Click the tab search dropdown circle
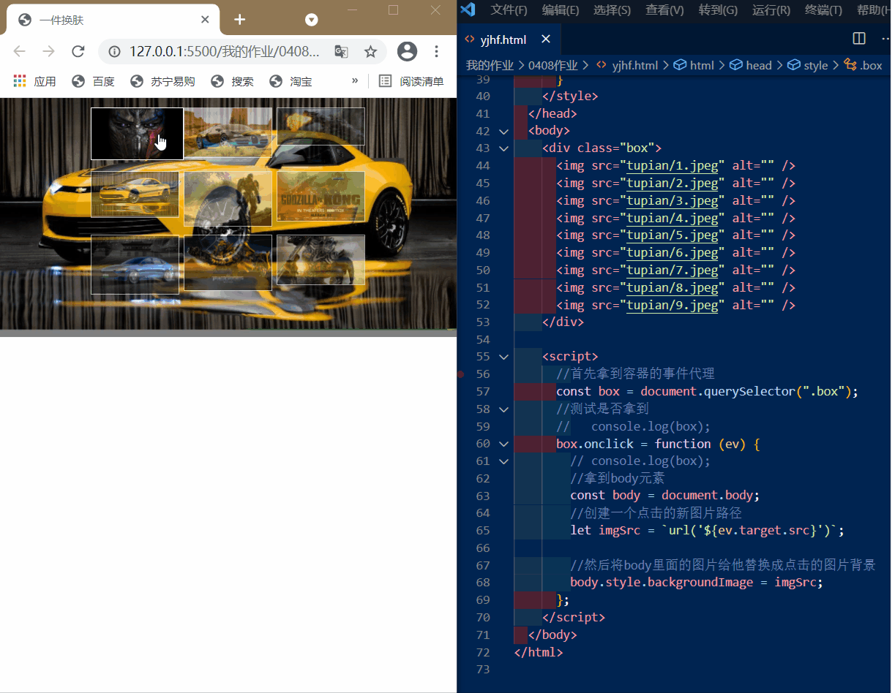Viewport: 892px width, 693px height. point(312,20)
